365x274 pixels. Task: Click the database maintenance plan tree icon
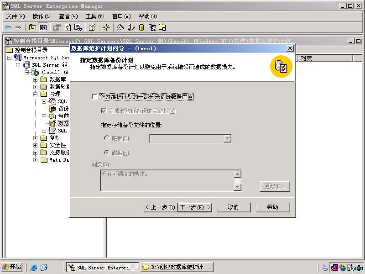tap(52, 123)
